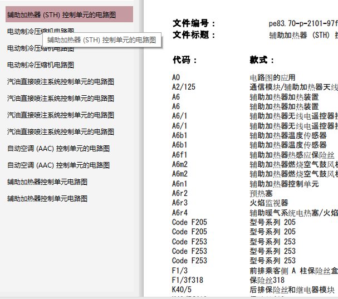
Task: Click the description 火焰监视器
Action: point(269,203)
